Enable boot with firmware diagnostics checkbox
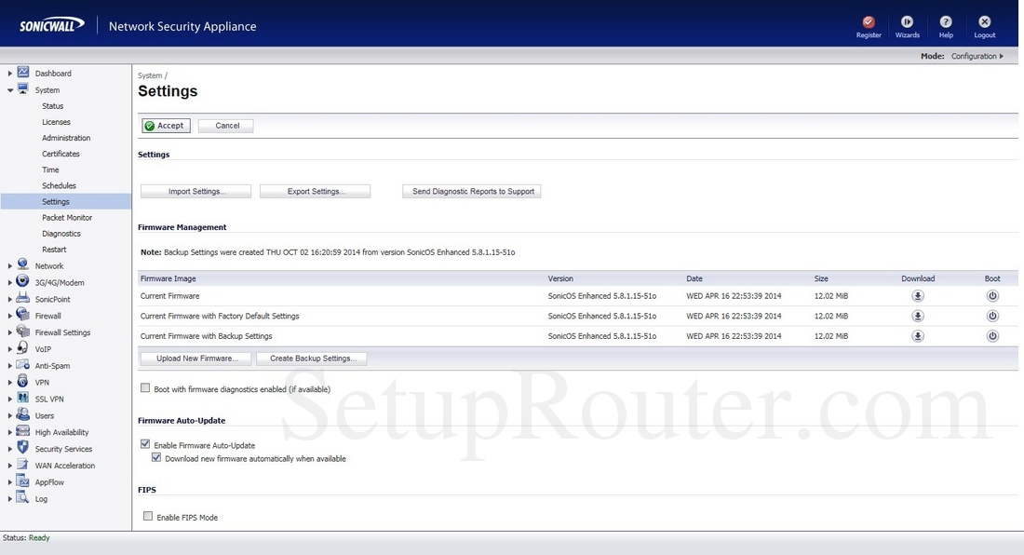This screenshot has height=555, width=1024. click(x=145, y=388)
